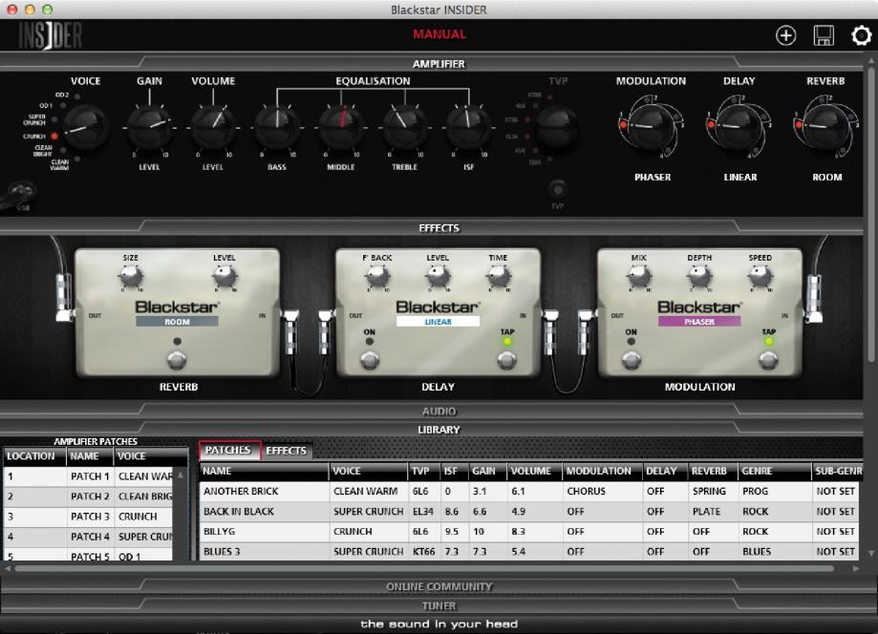Click the floppy disk save icon
This screenshot has width=878, height=634.
[x=824, y=35]
